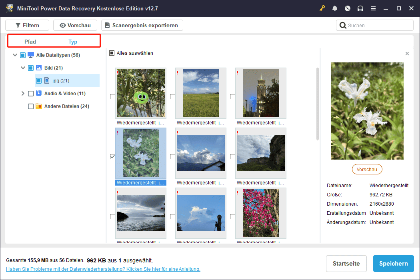Check the 'Audio & Video (11)' checkbox
420x280 pixels.
tap(31, 94)
